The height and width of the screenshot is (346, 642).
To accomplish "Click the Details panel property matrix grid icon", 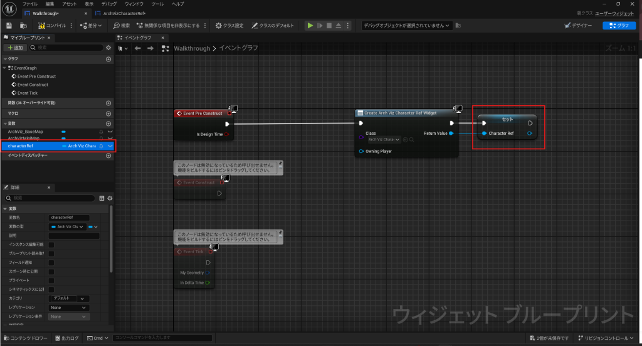I will [x=102, y=198].
